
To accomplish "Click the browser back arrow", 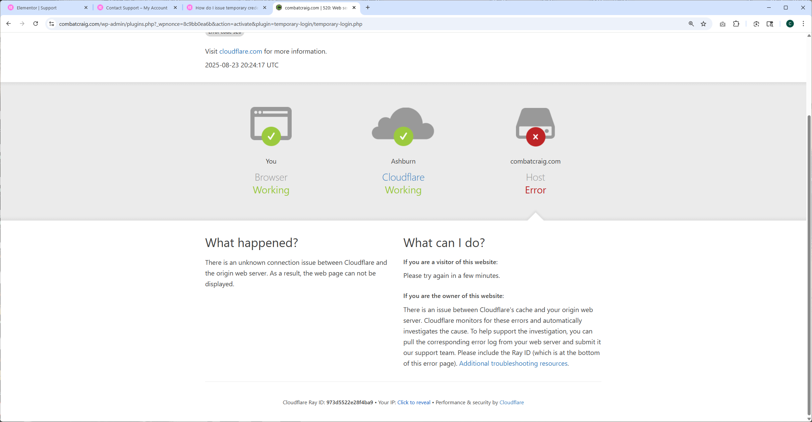I will pyautogui.click(x=9, y=24).
